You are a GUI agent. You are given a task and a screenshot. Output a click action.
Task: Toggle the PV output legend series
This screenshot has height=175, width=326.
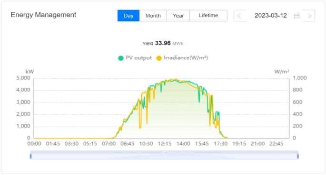coord(135,58)
